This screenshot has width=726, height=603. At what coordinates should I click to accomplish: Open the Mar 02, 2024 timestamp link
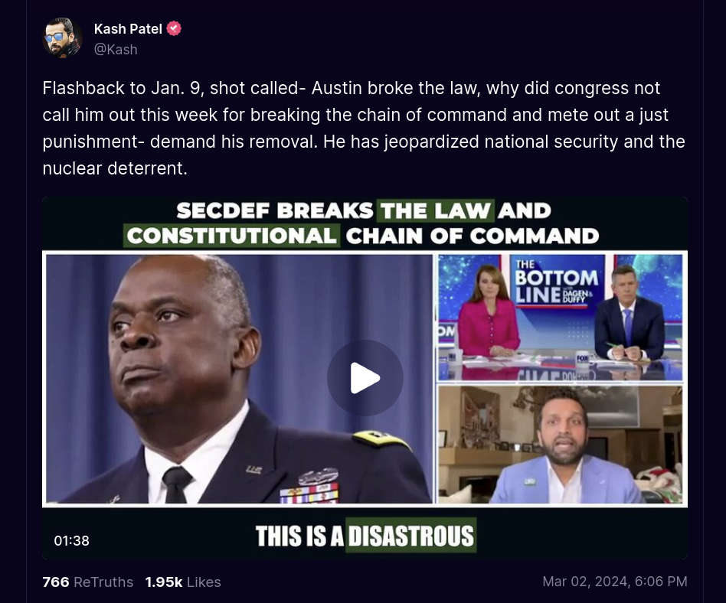tap(615, 582)
